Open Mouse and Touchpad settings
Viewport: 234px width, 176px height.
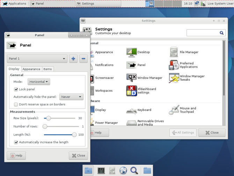tap(174, 110)
